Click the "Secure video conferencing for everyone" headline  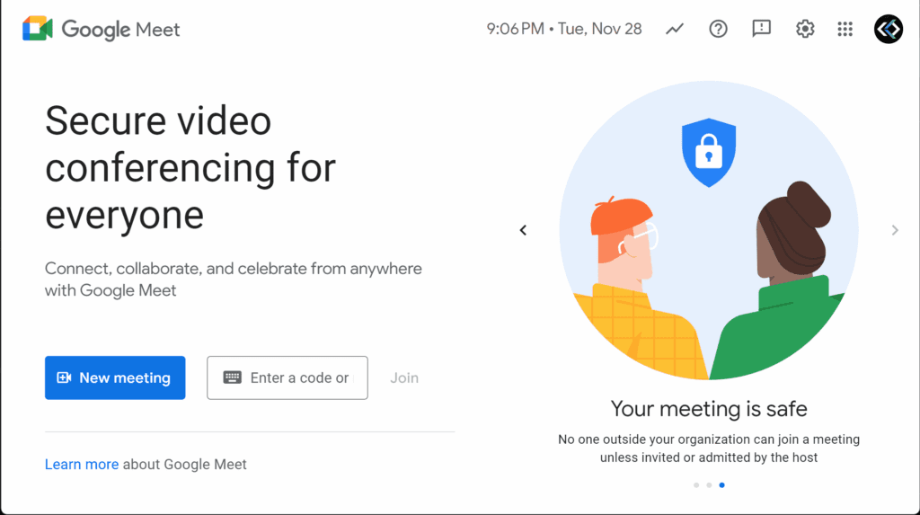(x=190, y=168)
